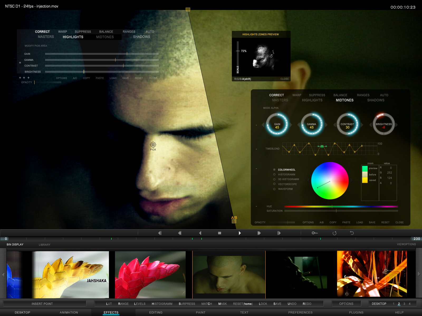Switch to desktop number 3
Viewport: 422px width, 316px height.
[x=404, y=304]
